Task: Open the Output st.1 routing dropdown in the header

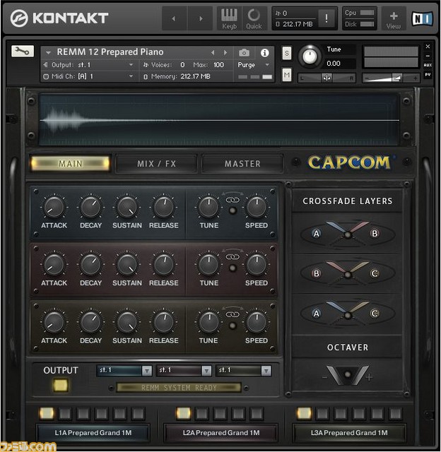Action: pos(88,65)
